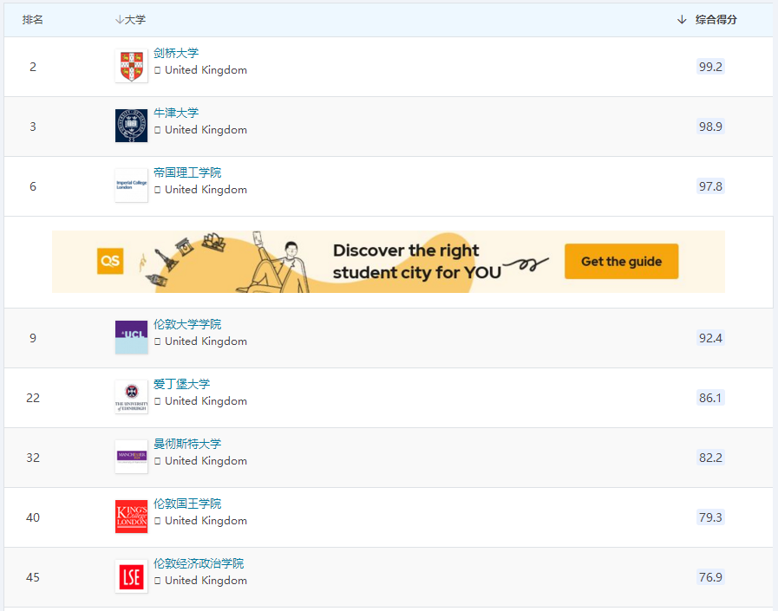This screenshot has height=611, width=778.
Task: Click United Kingdom under 剑桥大学
Action: tap(206, 70)
